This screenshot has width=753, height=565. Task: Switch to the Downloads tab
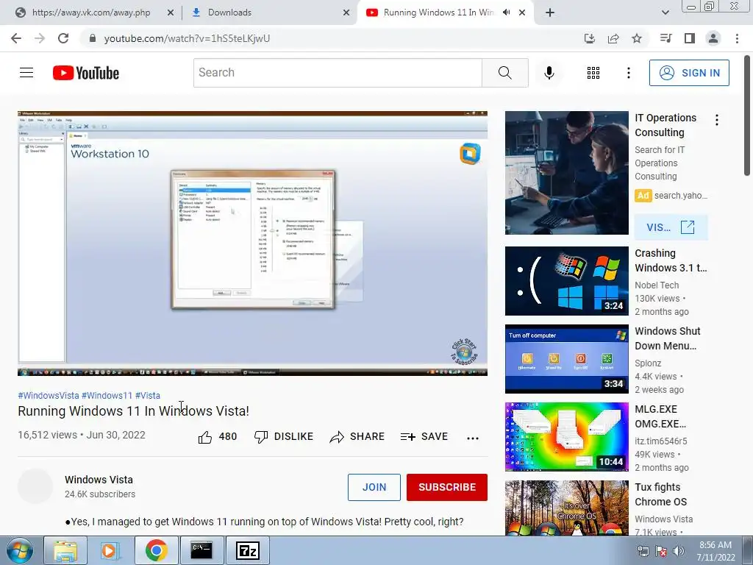(x=269, y=13)
